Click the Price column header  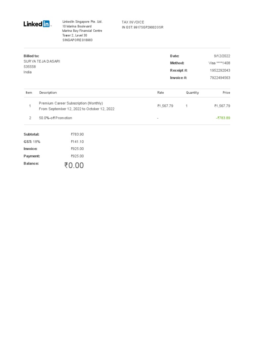tap(226, 93)
